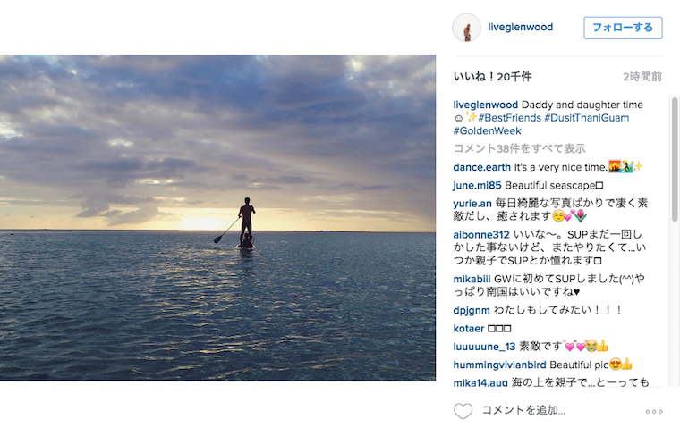Open liveglenwood username in the header
This screenshot has width=680, height=436.
pos(521,27)
